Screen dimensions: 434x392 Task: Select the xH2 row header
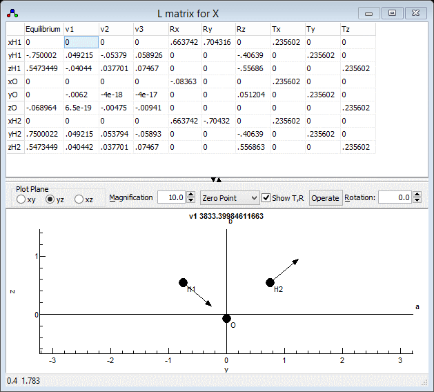[15, 121]
